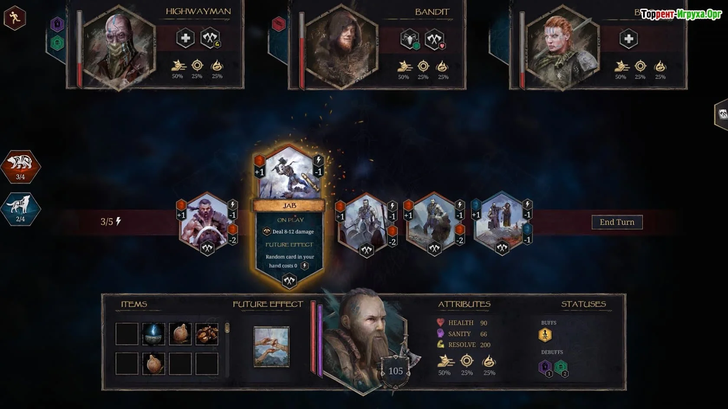Play the rightmost blue-bordered hand card
This screenshot has height=409, width=728.
(x=502, y=223)
